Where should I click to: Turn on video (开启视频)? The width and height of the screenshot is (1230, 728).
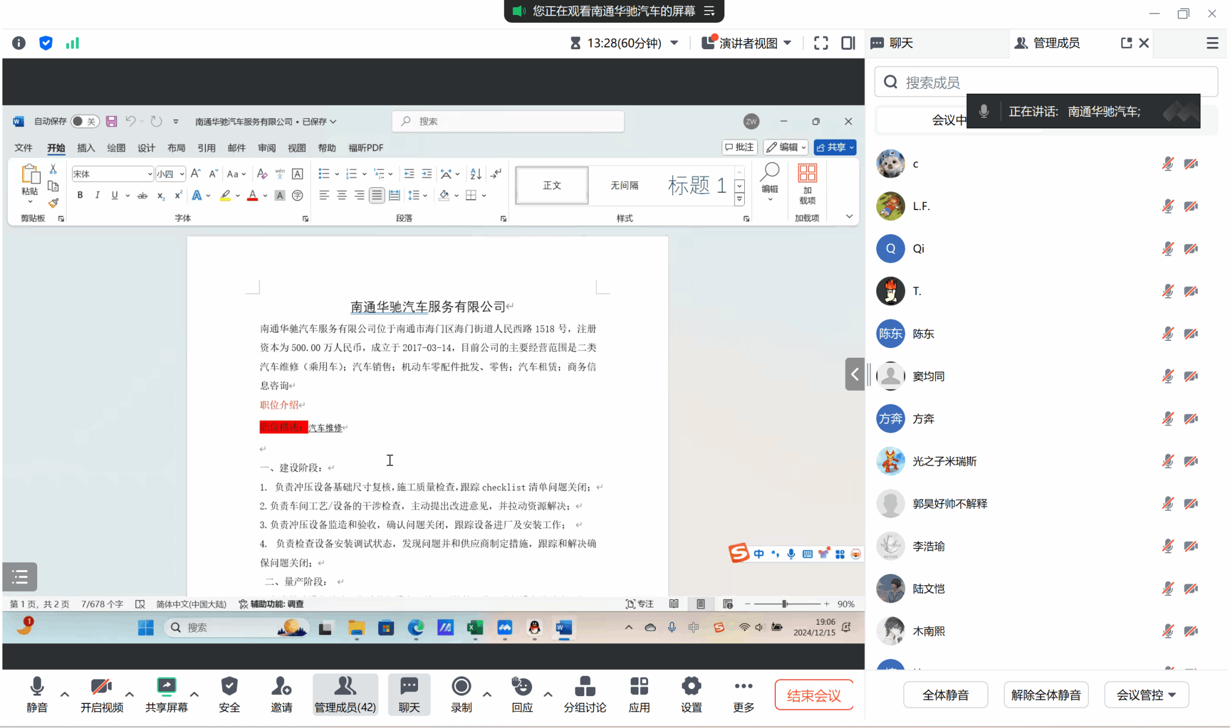101,687
